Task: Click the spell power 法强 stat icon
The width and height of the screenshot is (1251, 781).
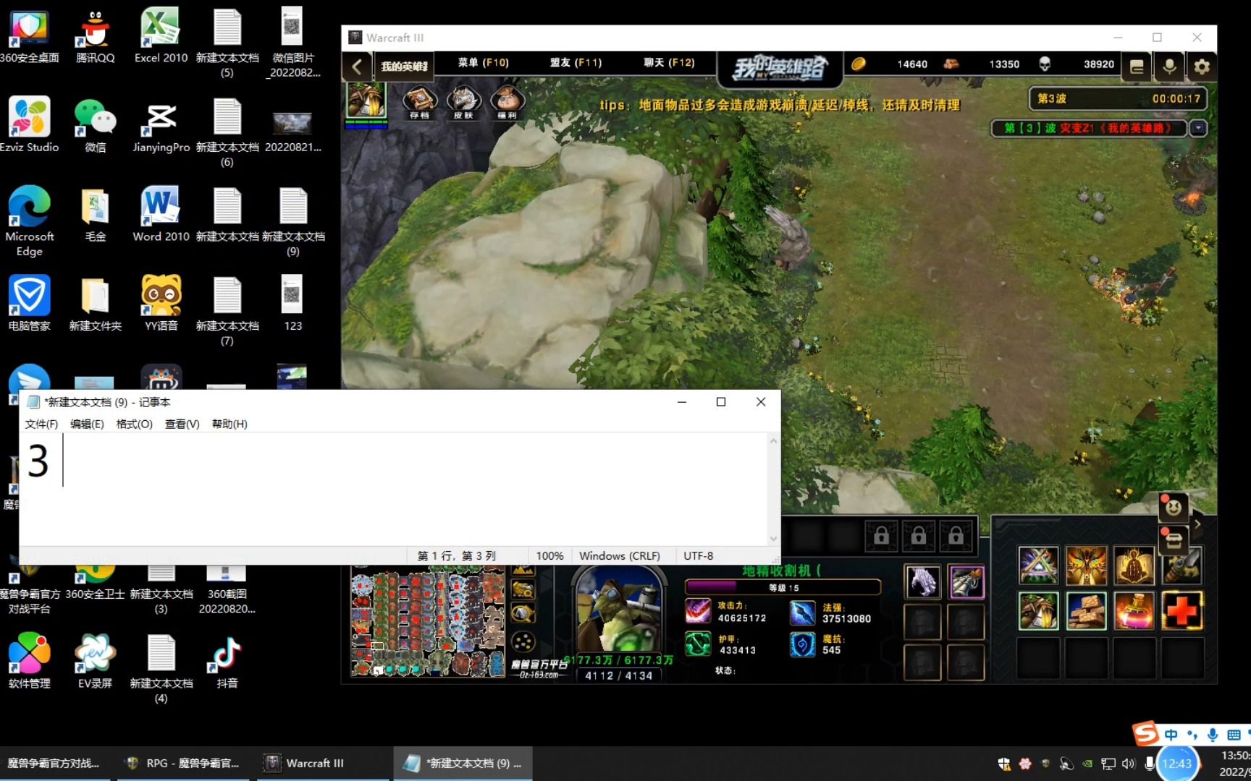Action: click(802, 613)
